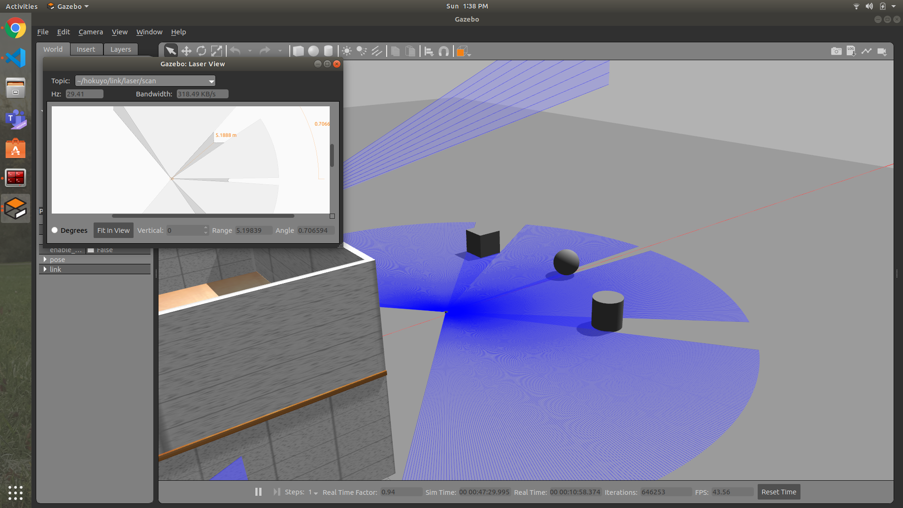Open the Edit menu
This screenshot has width=903, height=508.
pos(63,32)
